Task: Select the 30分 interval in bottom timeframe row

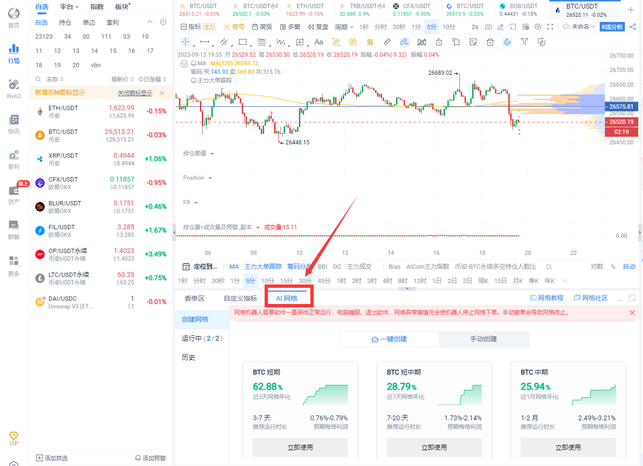Action: coord(305,281)
